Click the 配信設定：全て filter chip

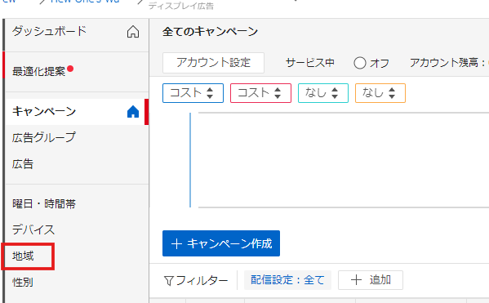(x=287, y=280)
